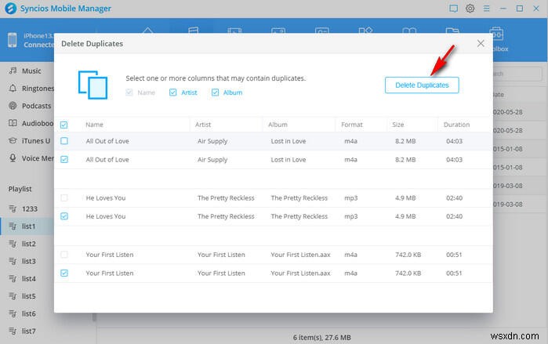This screenshot has width=548, height=344.
Task: Uncheck the second He Loves You row
Action: [x=64, y=216]
